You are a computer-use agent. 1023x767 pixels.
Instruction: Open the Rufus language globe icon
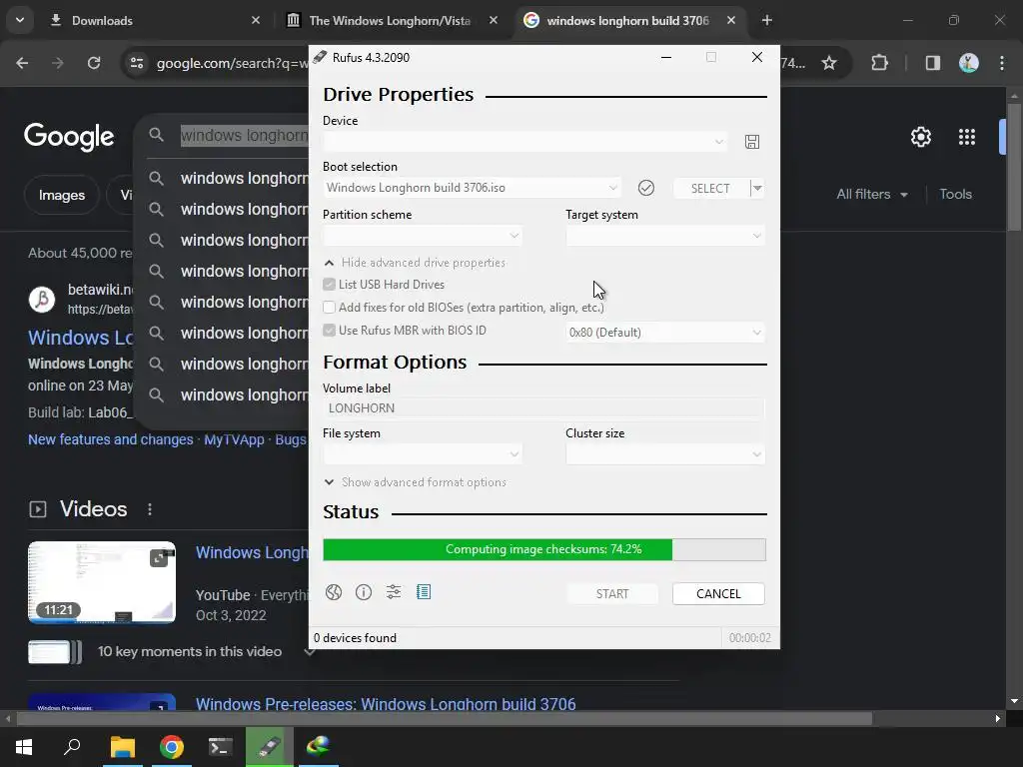(334, 592)
